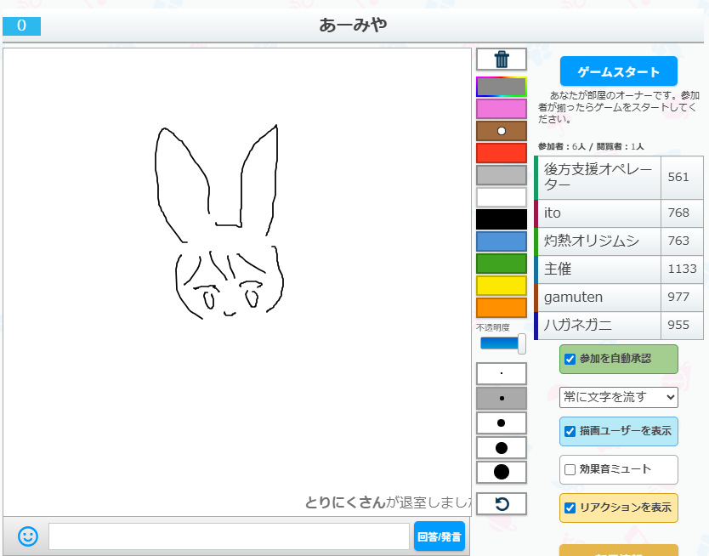Disable the リアクションを表示 checkbox
The width and height of the screenshot is (709, 556).
coord(570,508)
